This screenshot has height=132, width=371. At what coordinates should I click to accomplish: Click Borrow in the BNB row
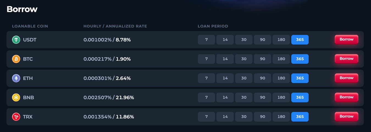(347, 97)
